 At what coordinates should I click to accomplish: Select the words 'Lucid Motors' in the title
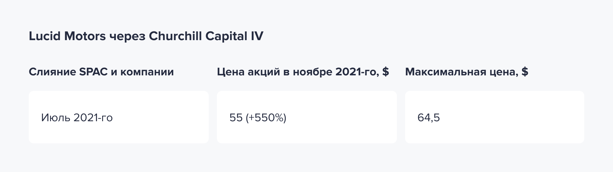pyautogui.click(x=67, y=36)
